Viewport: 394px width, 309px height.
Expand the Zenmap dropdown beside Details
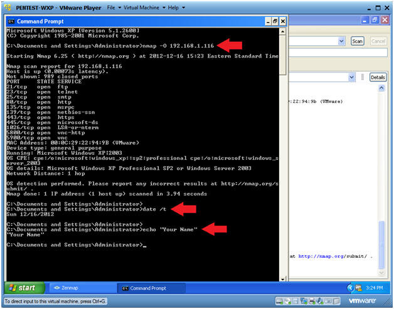tap(351, 77)
